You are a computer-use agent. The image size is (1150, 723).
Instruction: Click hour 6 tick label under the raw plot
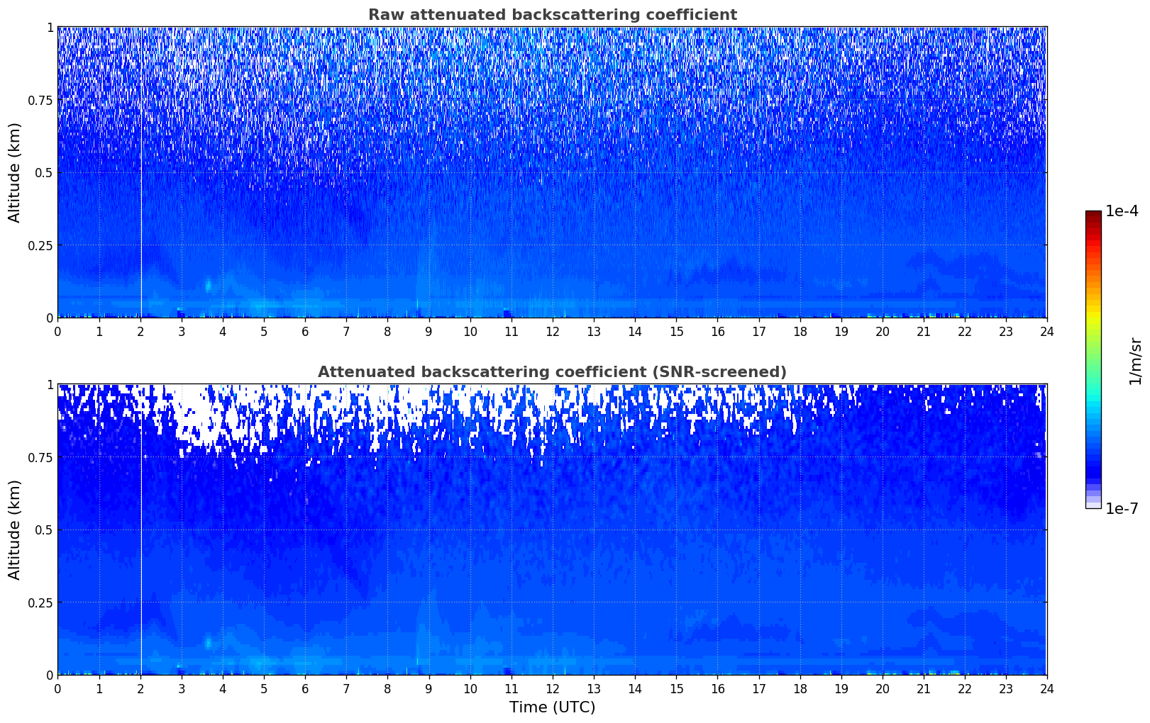(305, 331)
